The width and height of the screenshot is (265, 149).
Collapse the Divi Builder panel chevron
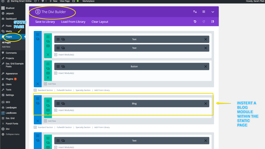coord(213,12)
